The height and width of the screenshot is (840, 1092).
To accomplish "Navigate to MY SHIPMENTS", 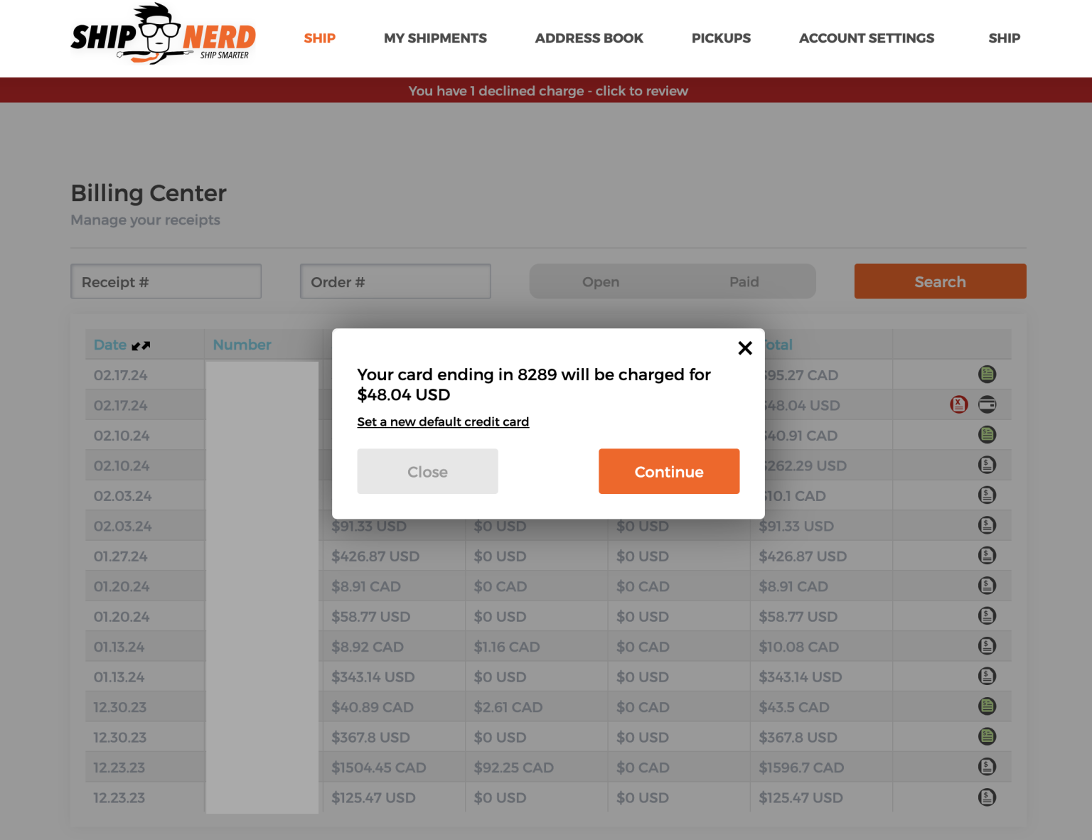I will [435, 38].
